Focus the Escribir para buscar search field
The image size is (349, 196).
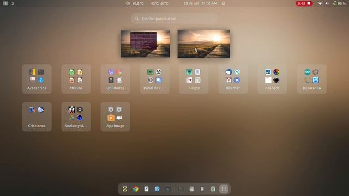174,19
